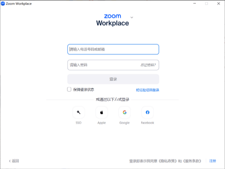Click the Apple text label
The width and height of the screenshot is (225, 169).
point(102,123)
